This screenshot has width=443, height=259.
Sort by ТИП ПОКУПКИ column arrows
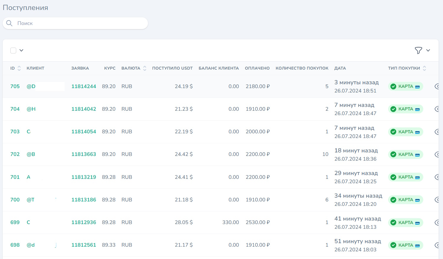tap(424, 68)
